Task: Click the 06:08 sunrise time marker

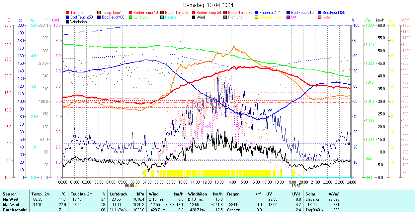Action: coord(129,186)
